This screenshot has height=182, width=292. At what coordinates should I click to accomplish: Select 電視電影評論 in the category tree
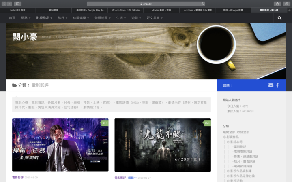243,152
